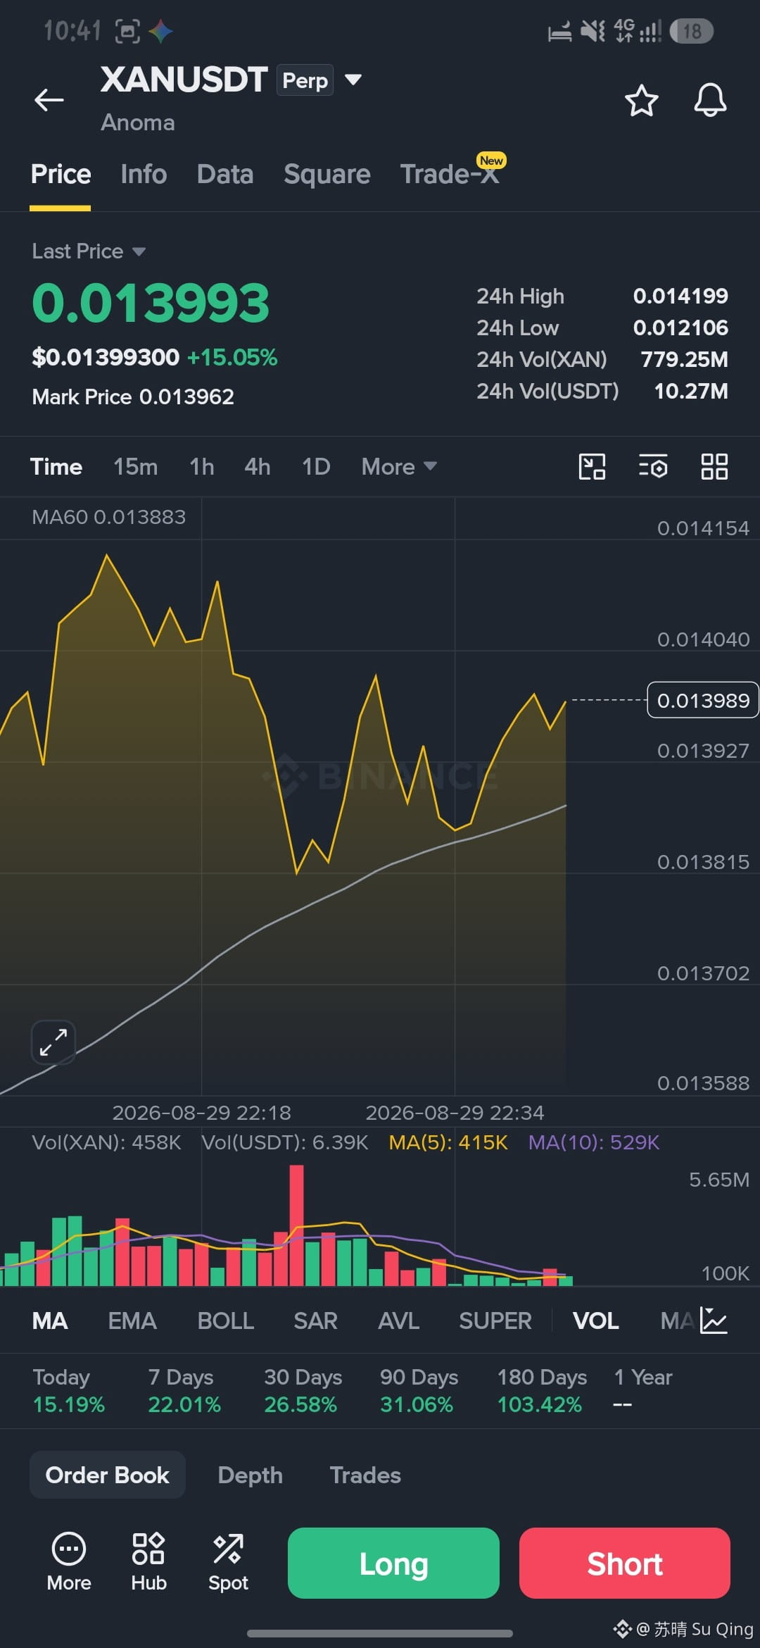
Task: Tap the Anoma token name
Action: [138, 123]
